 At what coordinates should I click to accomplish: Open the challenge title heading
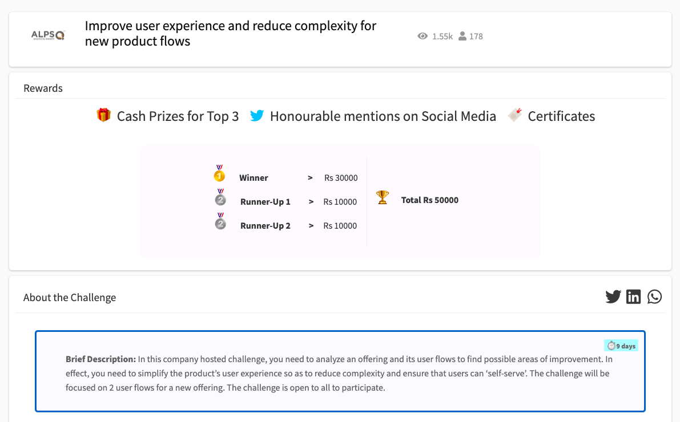pyautogui.click(x=230, y=34)
